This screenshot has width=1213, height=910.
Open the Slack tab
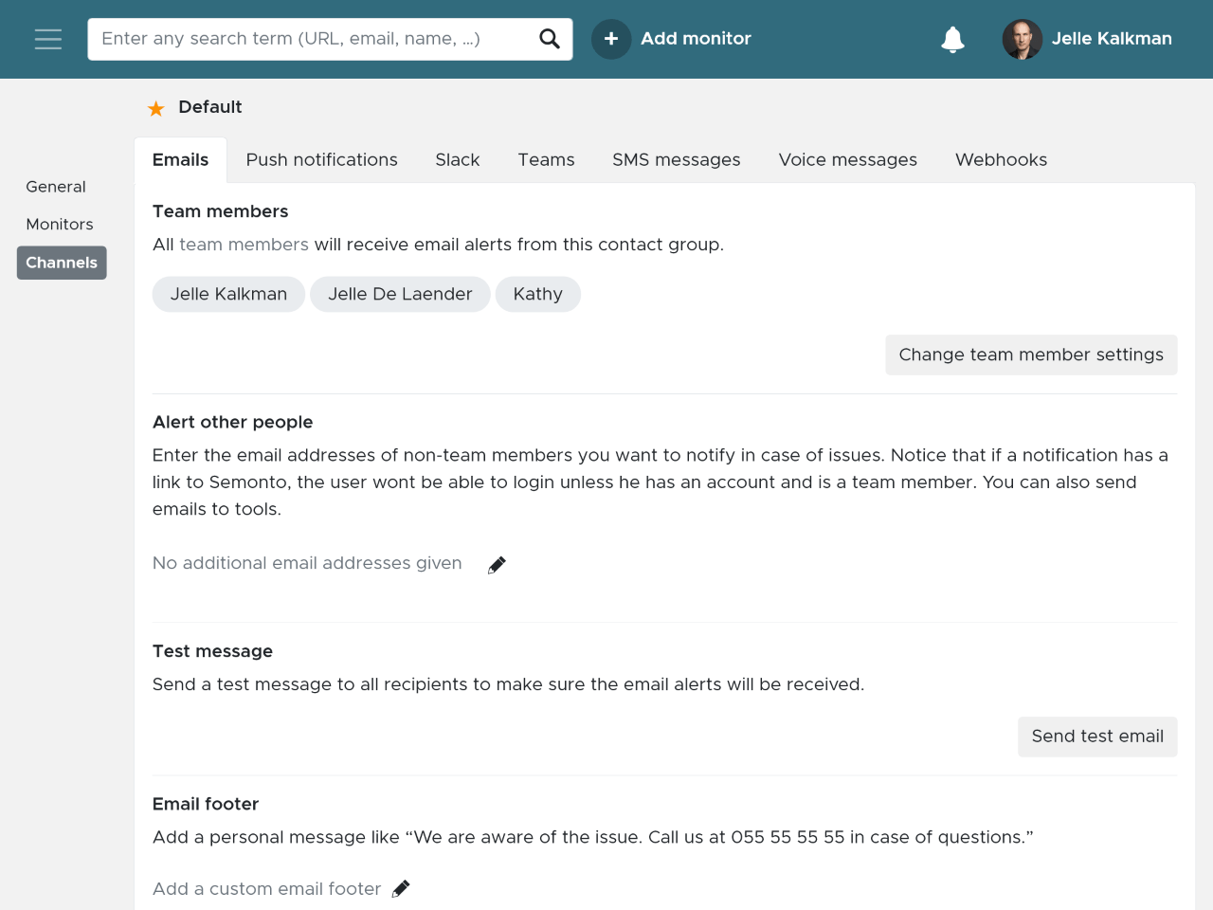tap(458, 160)
